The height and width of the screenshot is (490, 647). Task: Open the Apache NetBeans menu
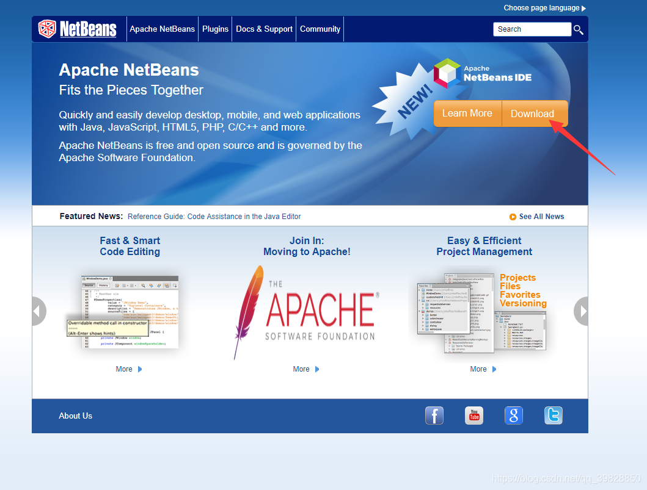(x=162, y=29)
